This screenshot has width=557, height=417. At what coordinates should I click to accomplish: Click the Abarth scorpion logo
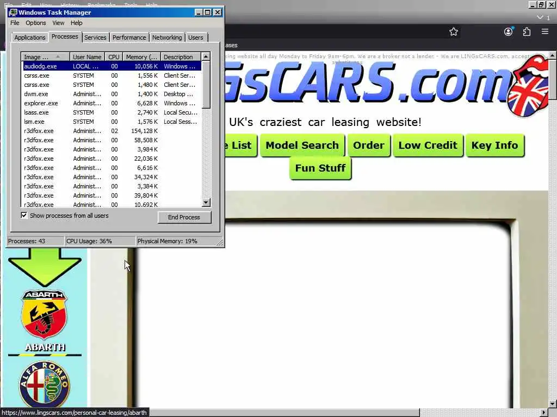tap(44, 314)
